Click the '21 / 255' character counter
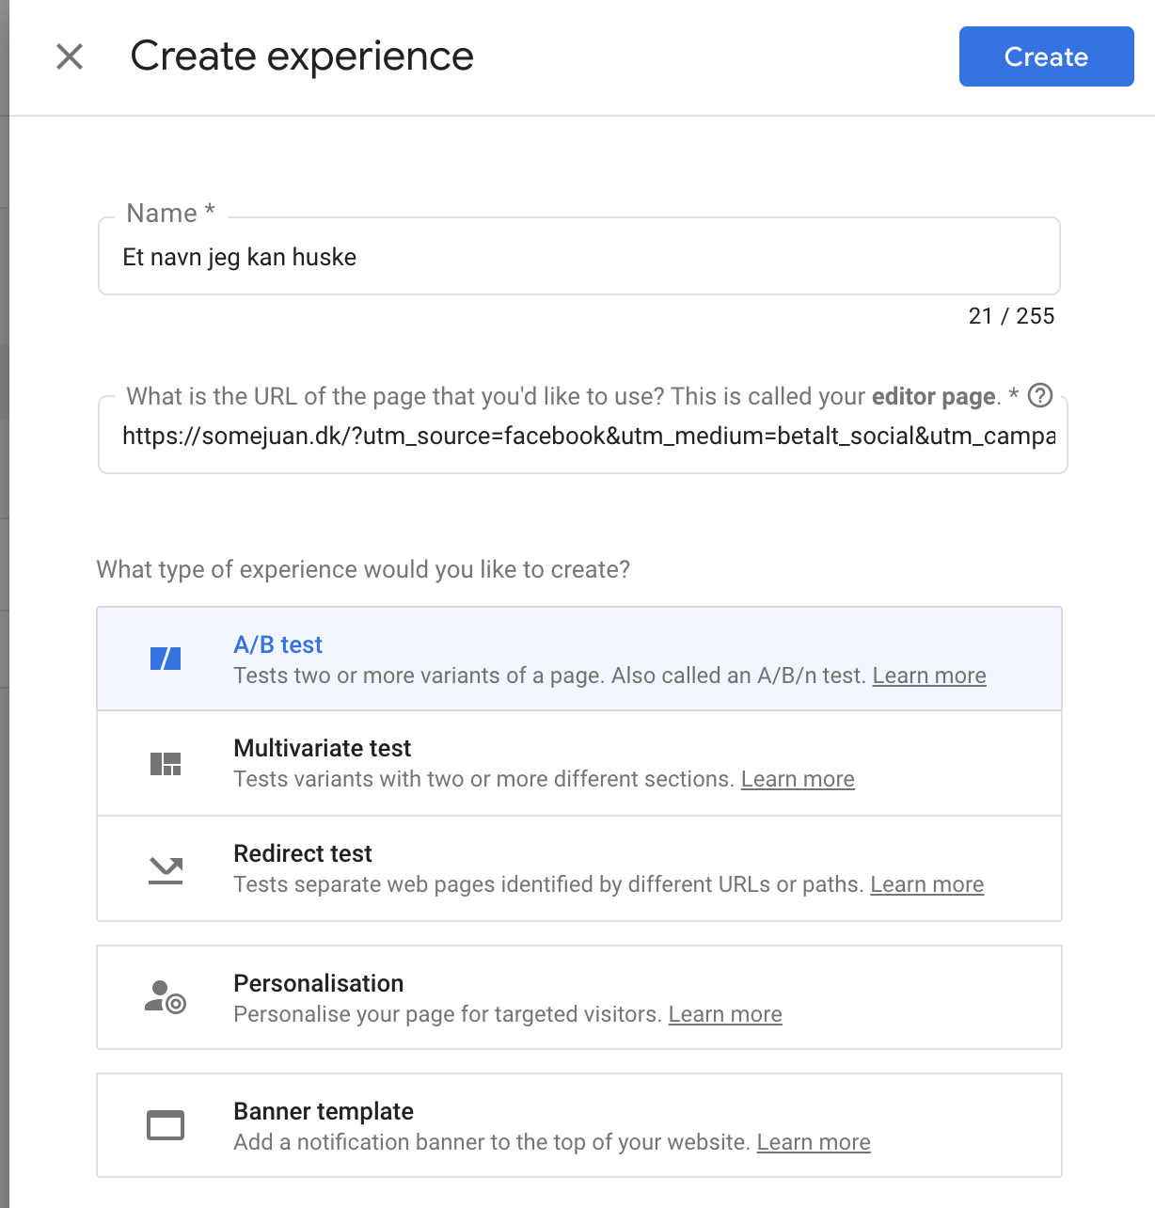 1011,316
